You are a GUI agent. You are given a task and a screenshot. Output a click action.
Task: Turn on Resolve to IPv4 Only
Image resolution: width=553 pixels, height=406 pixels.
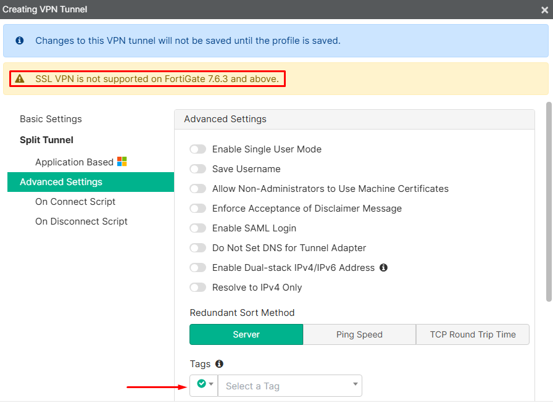[197, 287]
